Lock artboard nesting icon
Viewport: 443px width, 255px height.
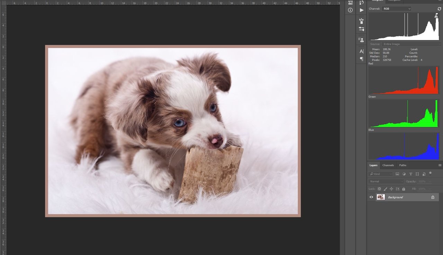pos(398,189)
